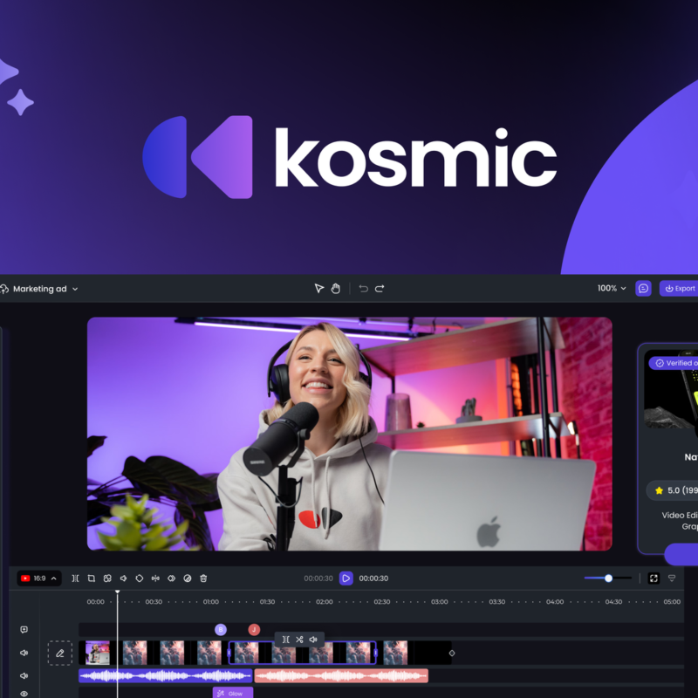Viewport: 698px width, 698px height.
Task: Open the four-circle effects icon in toolbar
Action: [107, 578]
